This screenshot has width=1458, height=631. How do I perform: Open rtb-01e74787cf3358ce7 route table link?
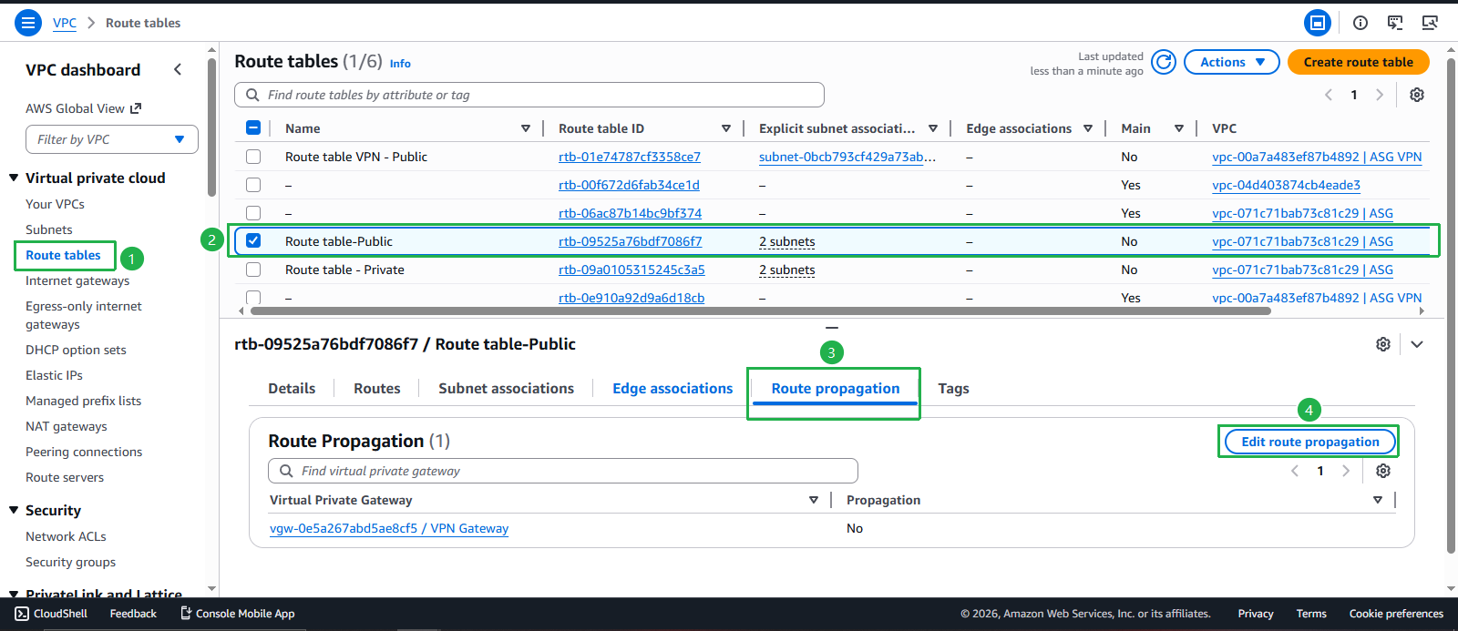pyautogui.click(x=630, y=157)
